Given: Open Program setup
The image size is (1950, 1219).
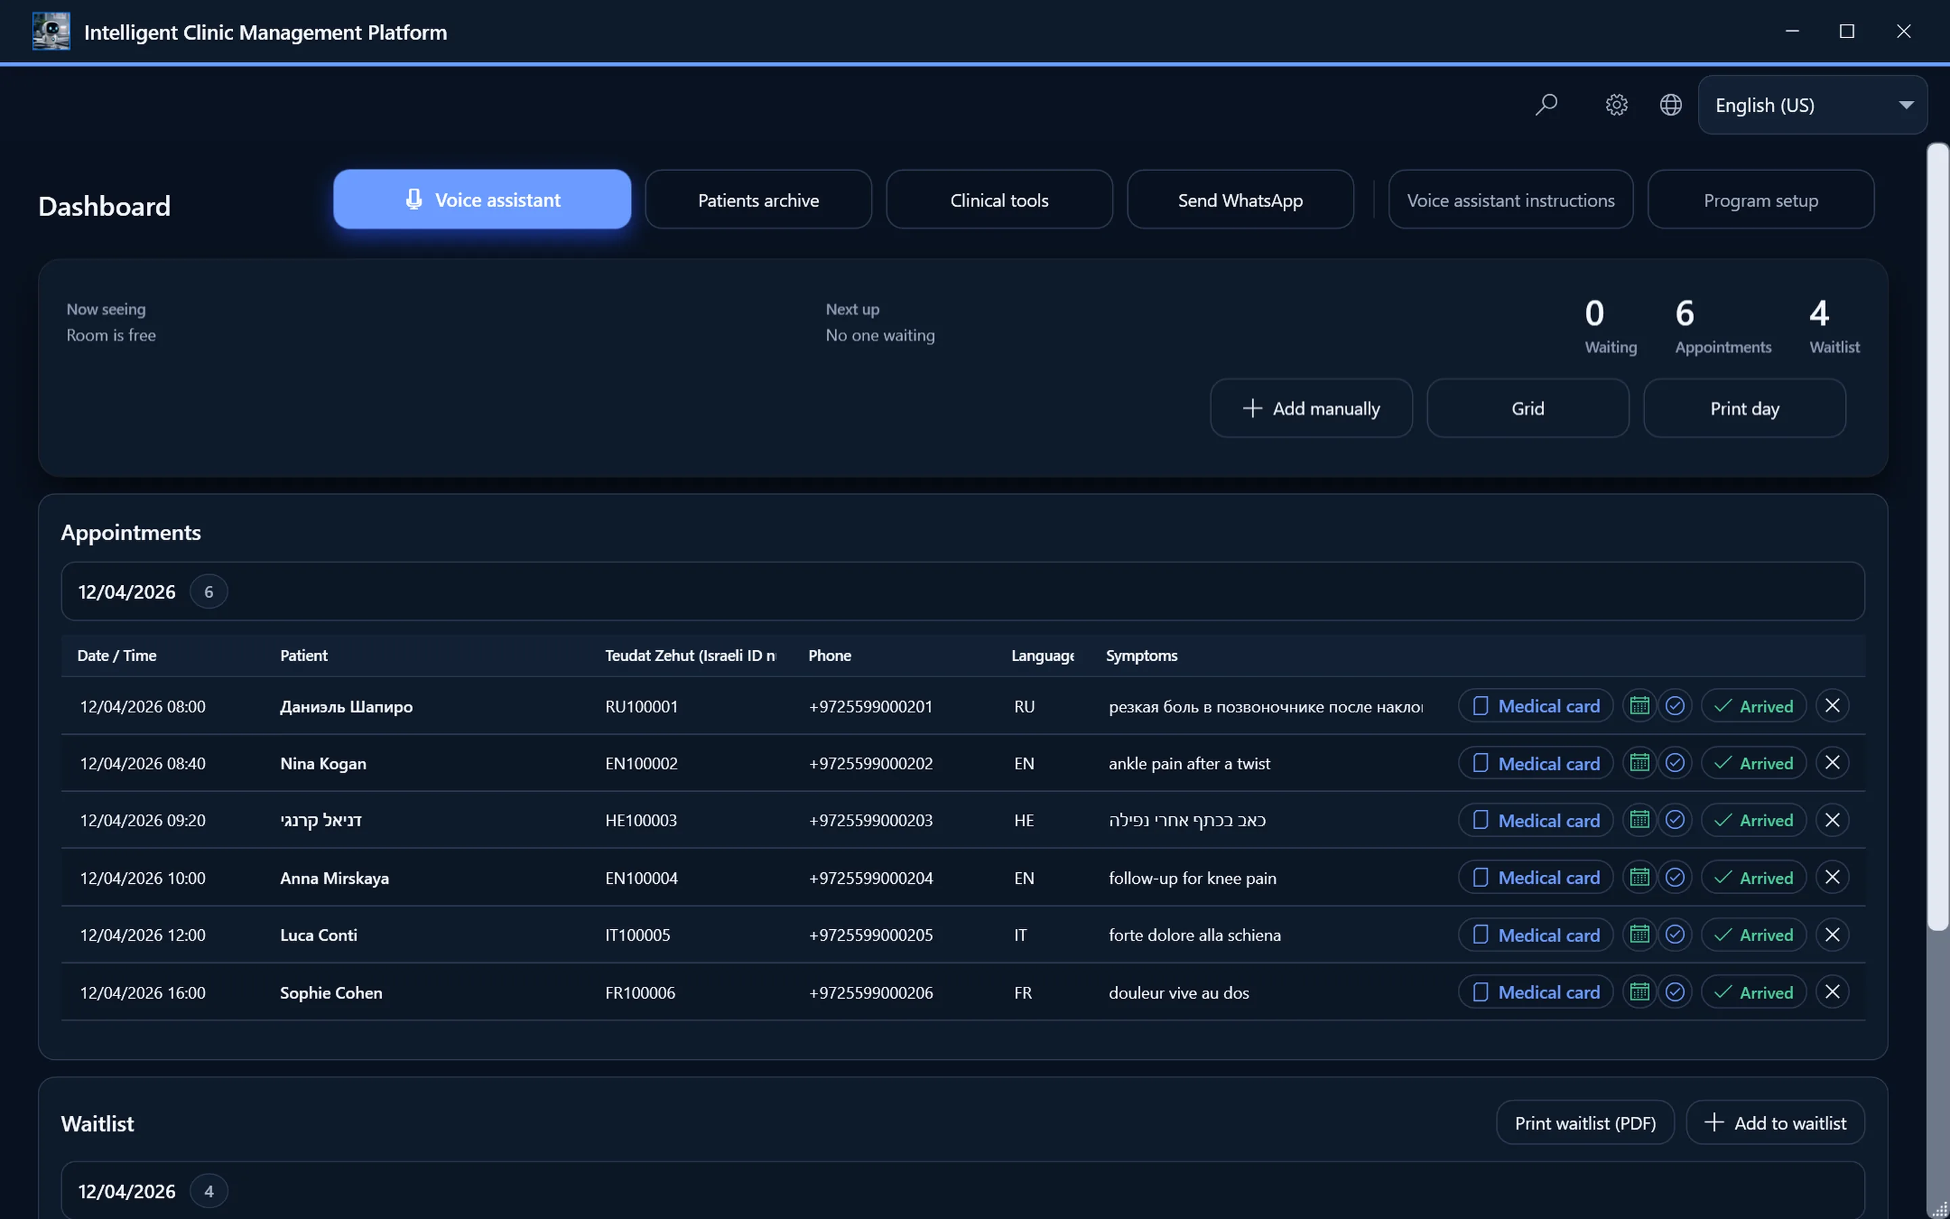Looking at the screenshot, I should [x=1760, y=199].
